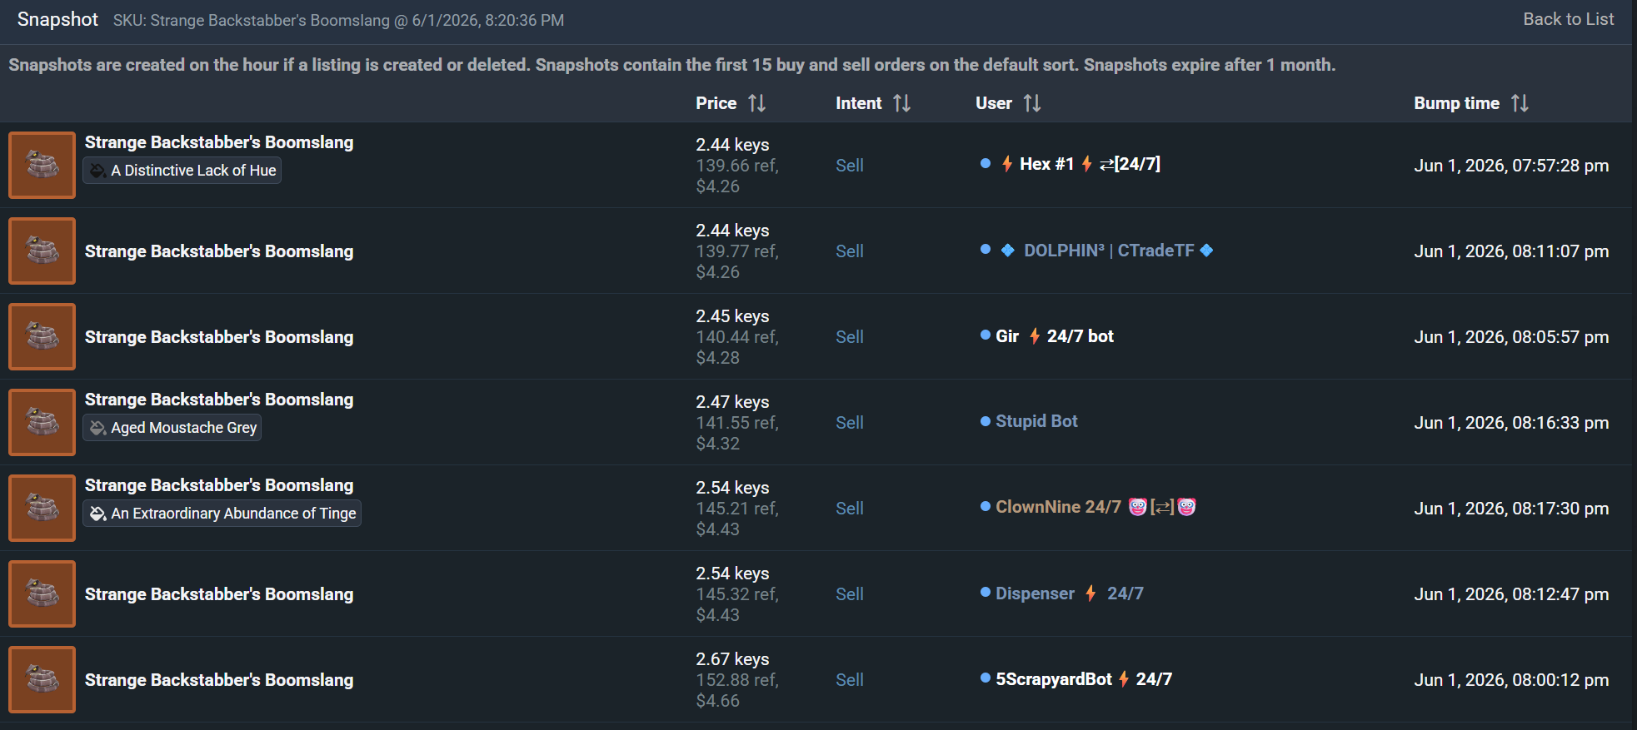Open ClownNine 24/7 user profile
The width and height of the screenshot is (1637, 730).
[x=1095, y=507]
